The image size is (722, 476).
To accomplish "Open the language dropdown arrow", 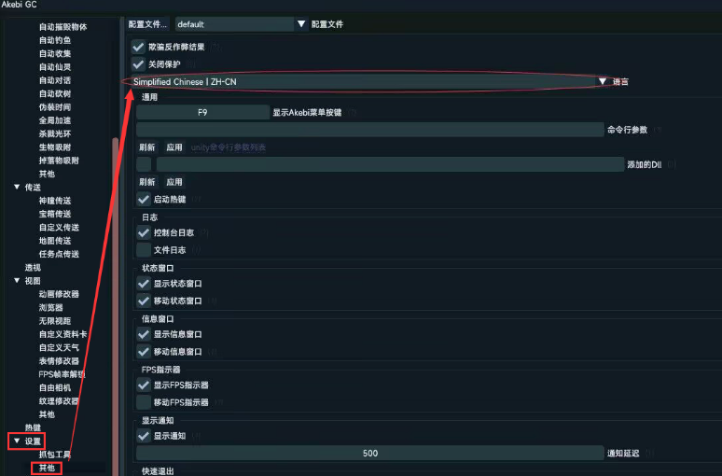I will coord(602,81).
